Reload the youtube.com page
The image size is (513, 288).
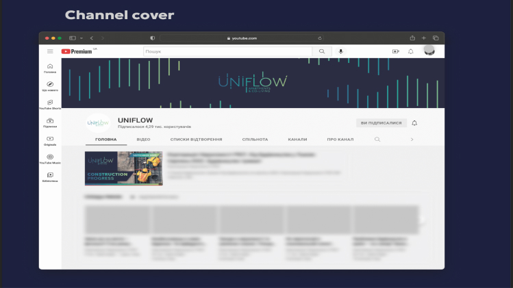320,38
